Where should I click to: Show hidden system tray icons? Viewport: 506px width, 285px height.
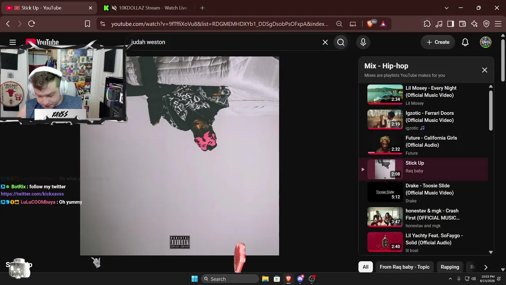[x=450, y=279]
